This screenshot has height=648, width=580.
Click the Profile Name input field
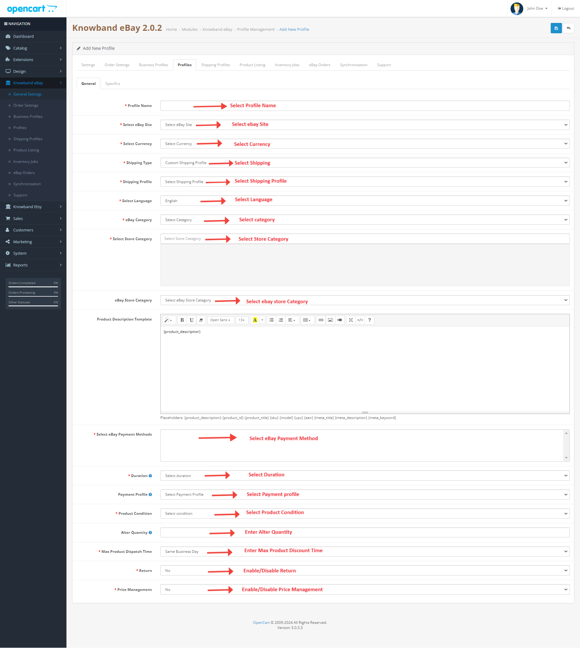365,106
